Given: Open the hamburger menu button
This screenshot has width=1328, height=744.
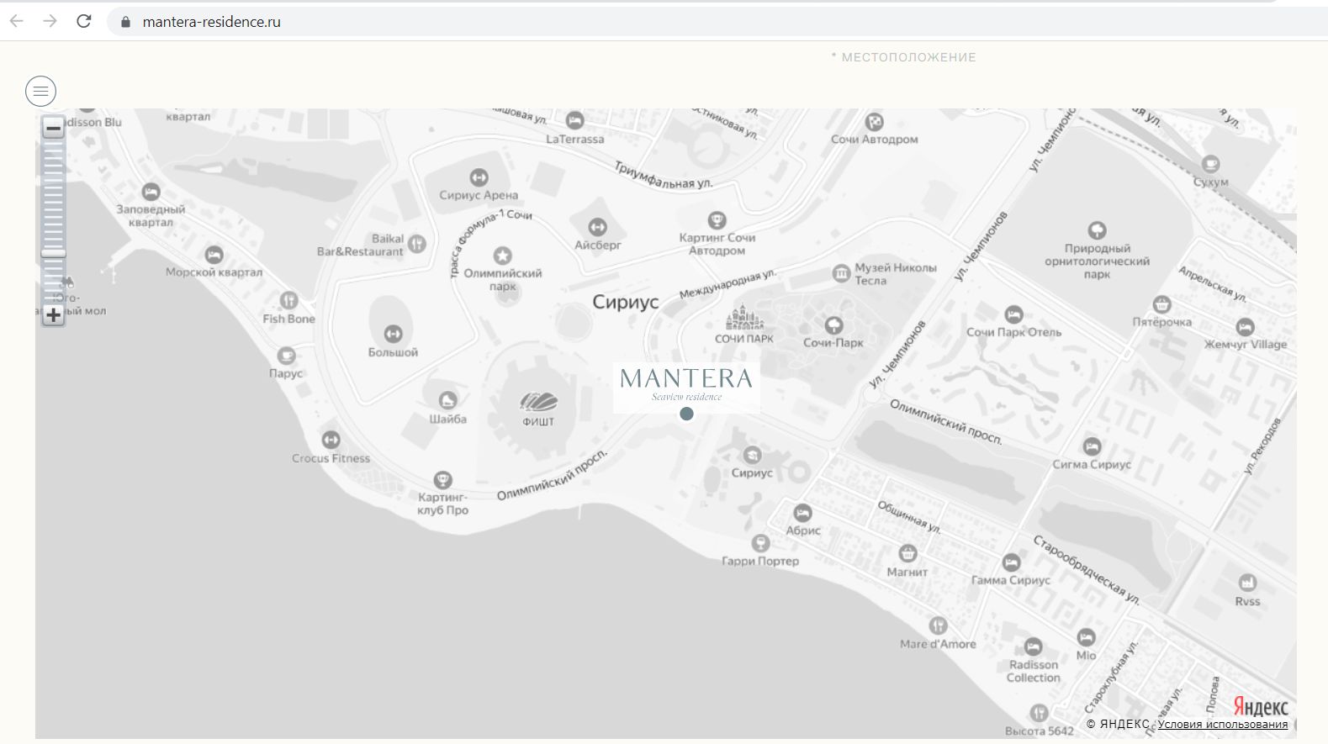Looking at the screenshot, I should click(x=40, y=91).
